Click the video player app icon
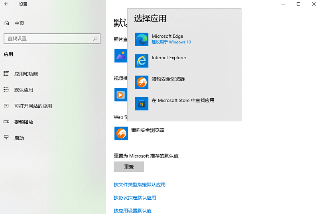This screenshot has height=214, width=319. 121,95
